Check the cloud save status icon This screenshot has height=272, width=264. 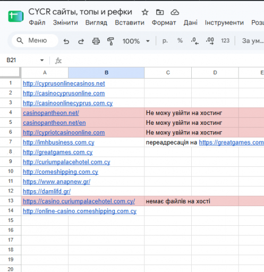tap(175, 12)
